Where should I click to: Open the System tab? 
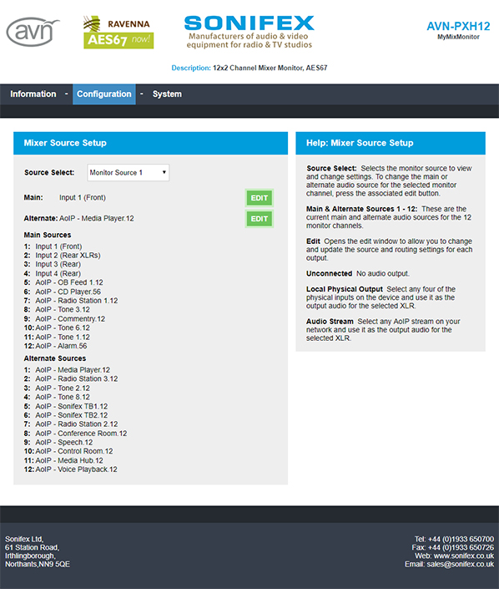(x=167, y=94)
